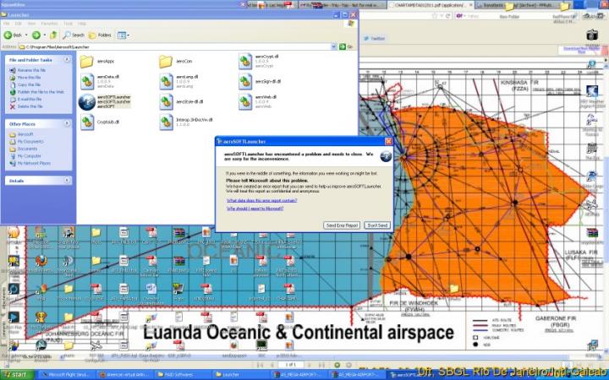Viewport: 609px width, 380px height.
Task: Open the Firefox desktop shortcut
Action: click(x=41, y=263)
